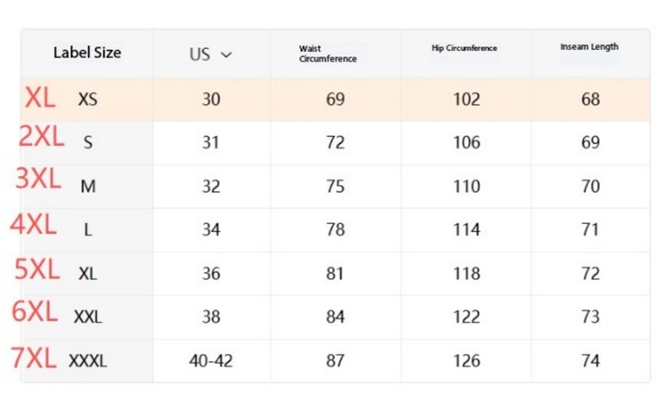Image resolution: width=667 pixels, height=402 pixels.
Task: Click the inseam value 74 cell
Action: (590, 361)
